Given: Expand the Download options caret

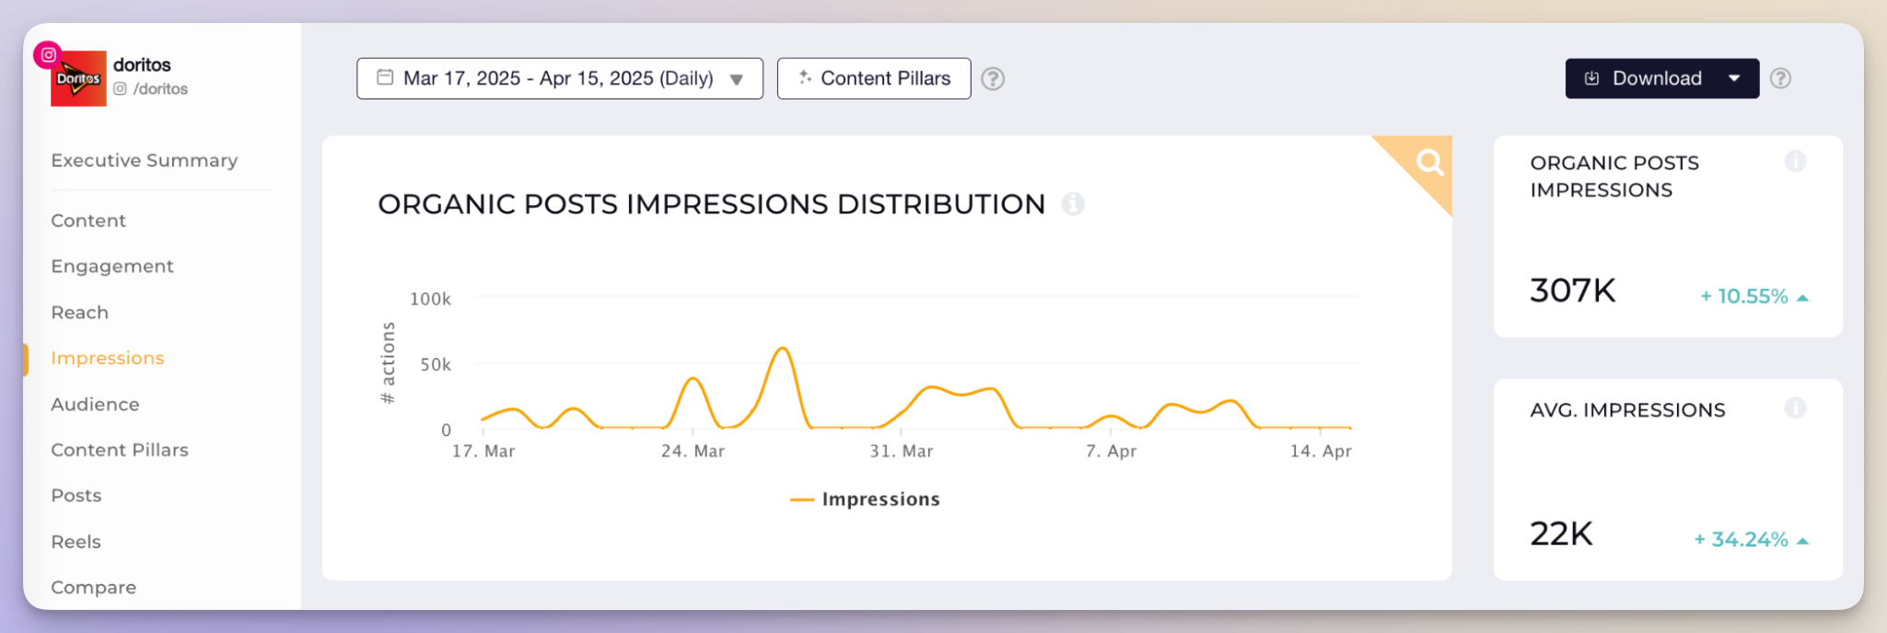Looking at the screenshot, I should [1734, 78].
